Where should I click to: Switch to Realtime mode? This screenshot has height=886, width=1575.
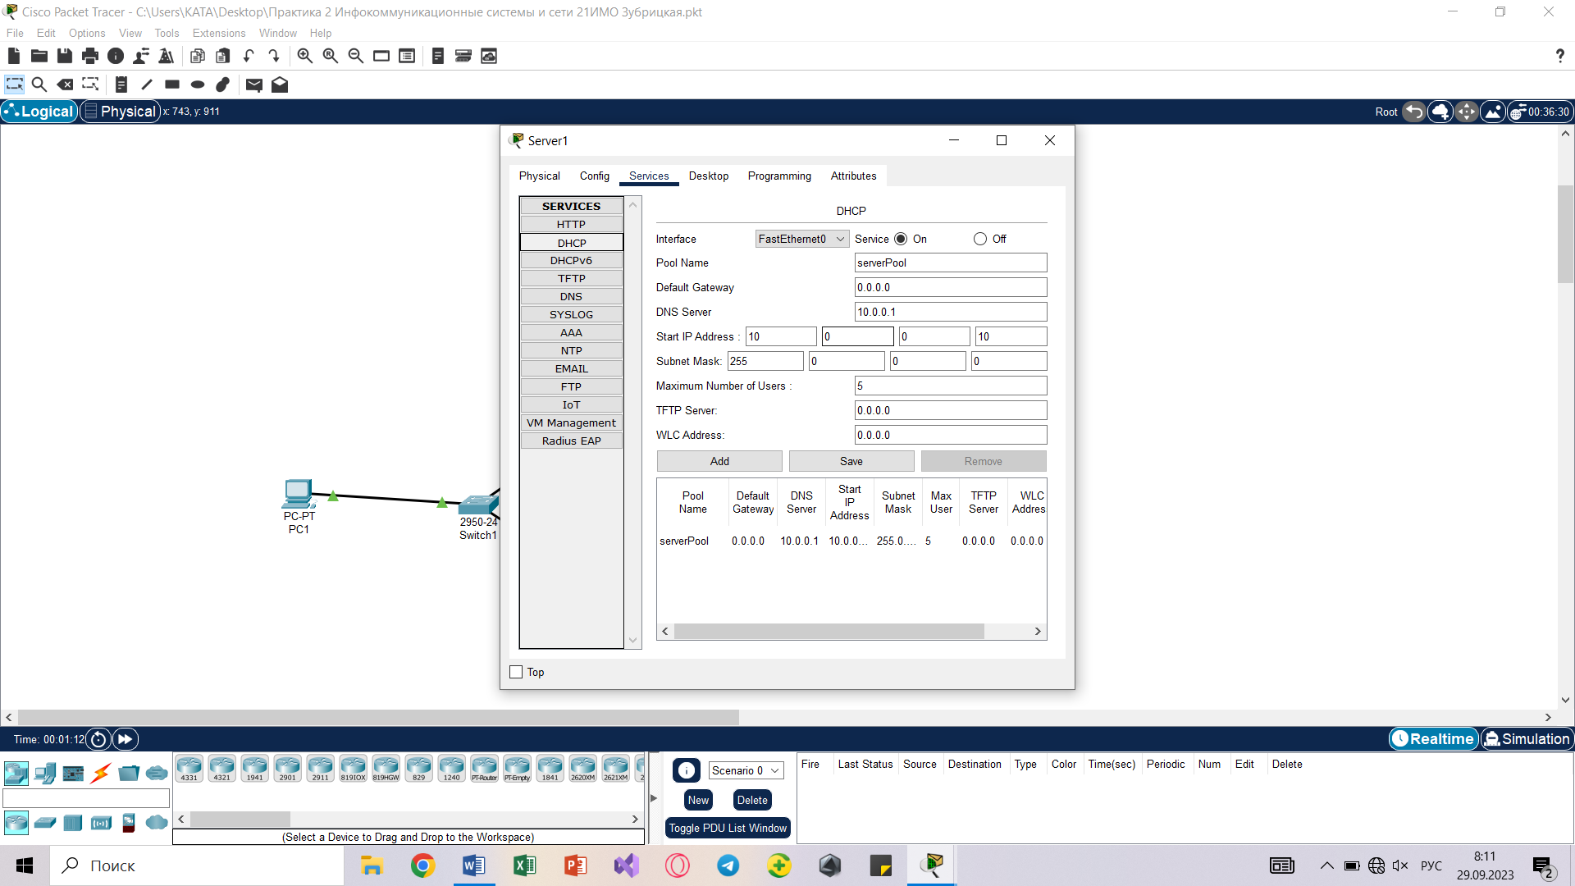tap(1433, 739)
